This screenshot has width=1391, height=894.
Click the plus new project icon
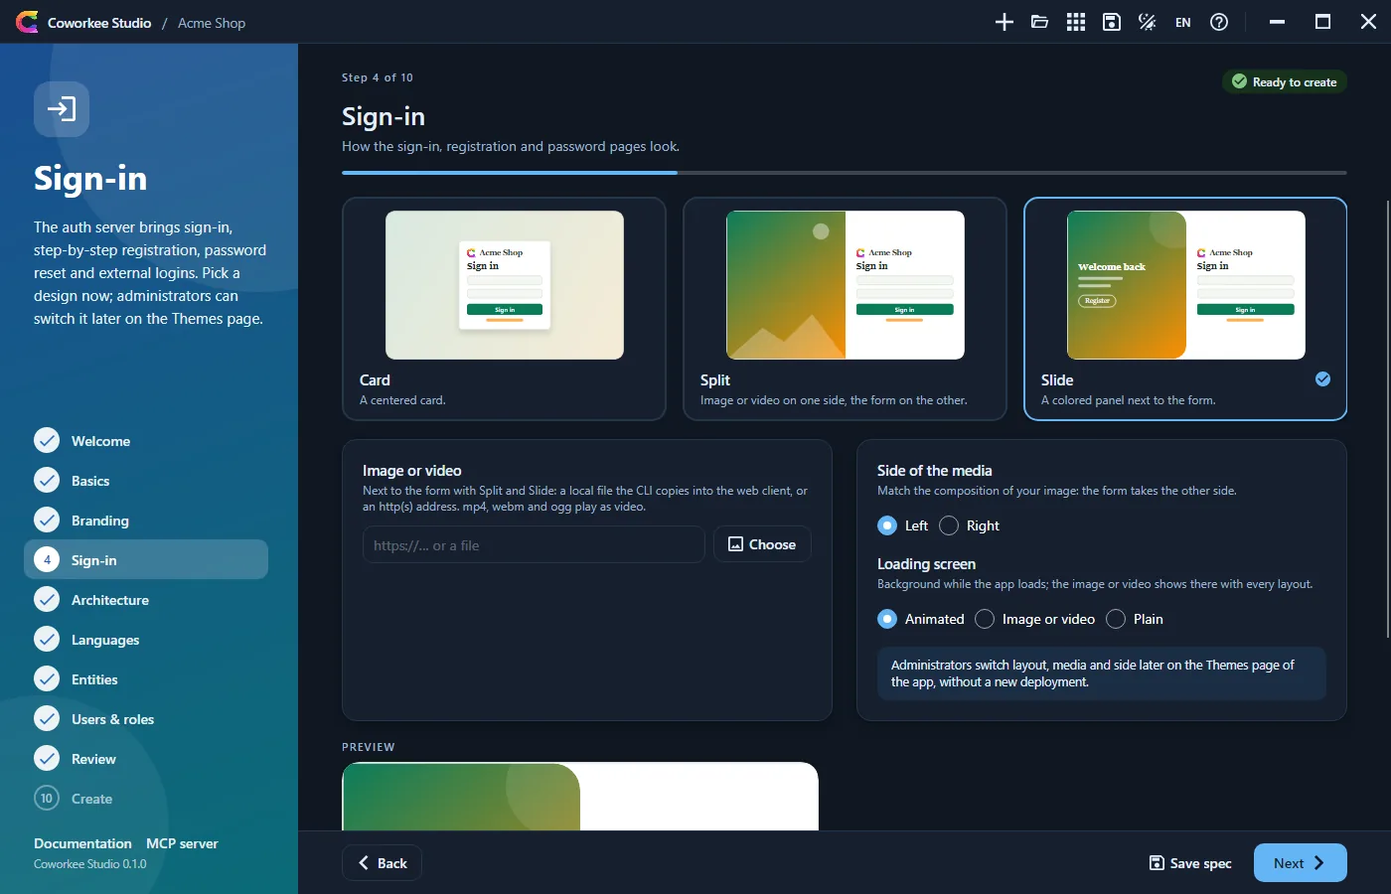1005,22
